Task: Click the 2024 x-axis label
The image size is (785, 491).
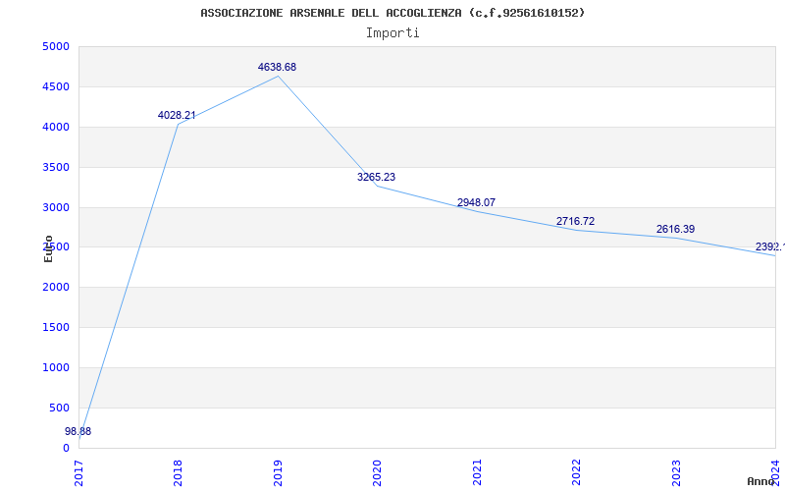Action: point(775,472)
